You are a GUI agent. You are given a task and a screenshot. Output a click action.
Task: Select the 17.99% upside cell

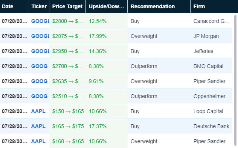(98, 36)
